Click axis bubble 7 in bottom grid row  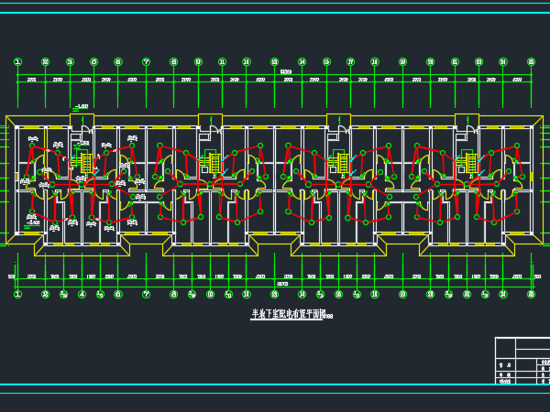tap(146, 295)
